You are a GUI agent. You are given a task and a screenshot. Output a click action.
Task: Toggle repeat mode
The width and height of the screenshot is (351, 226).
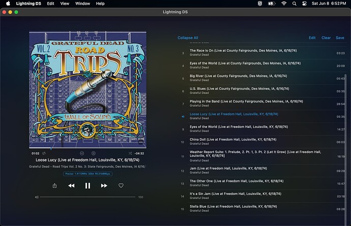click(x=44, y=153)
